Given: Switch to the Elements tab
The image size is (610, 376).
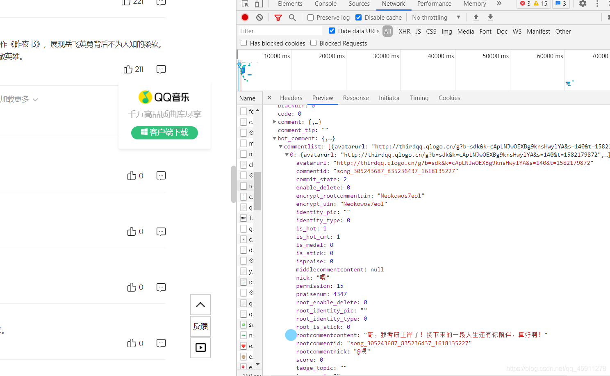Looking at the screenshot, I should point(290,4).
